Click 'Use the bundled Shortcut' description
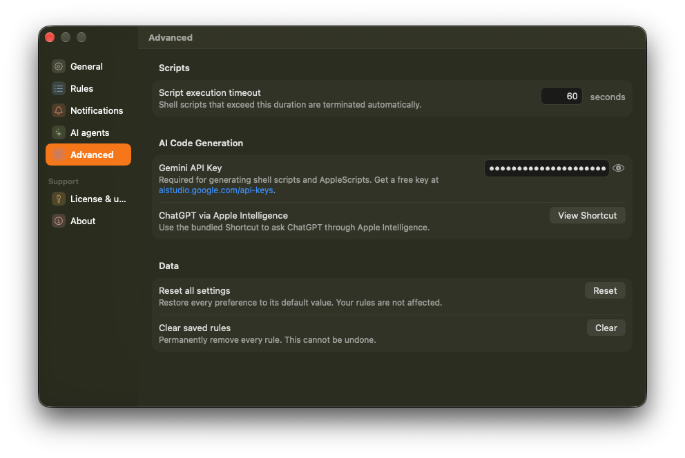This screenshot has width=685, height=458. (294, 227)
